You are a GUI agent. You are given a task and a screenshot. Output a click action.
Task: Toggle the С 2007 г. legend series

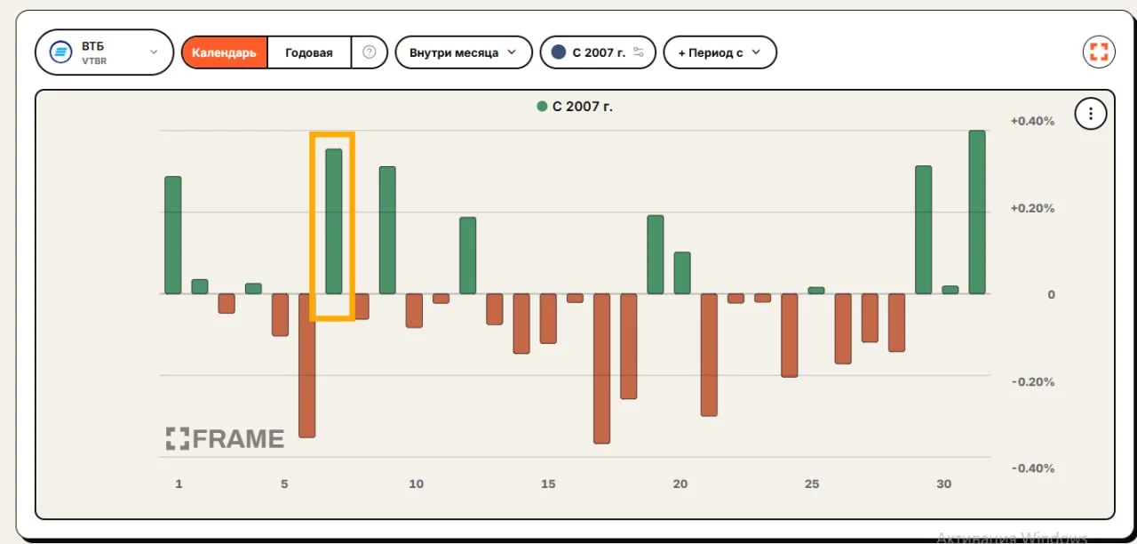click(x=575, y=107)
